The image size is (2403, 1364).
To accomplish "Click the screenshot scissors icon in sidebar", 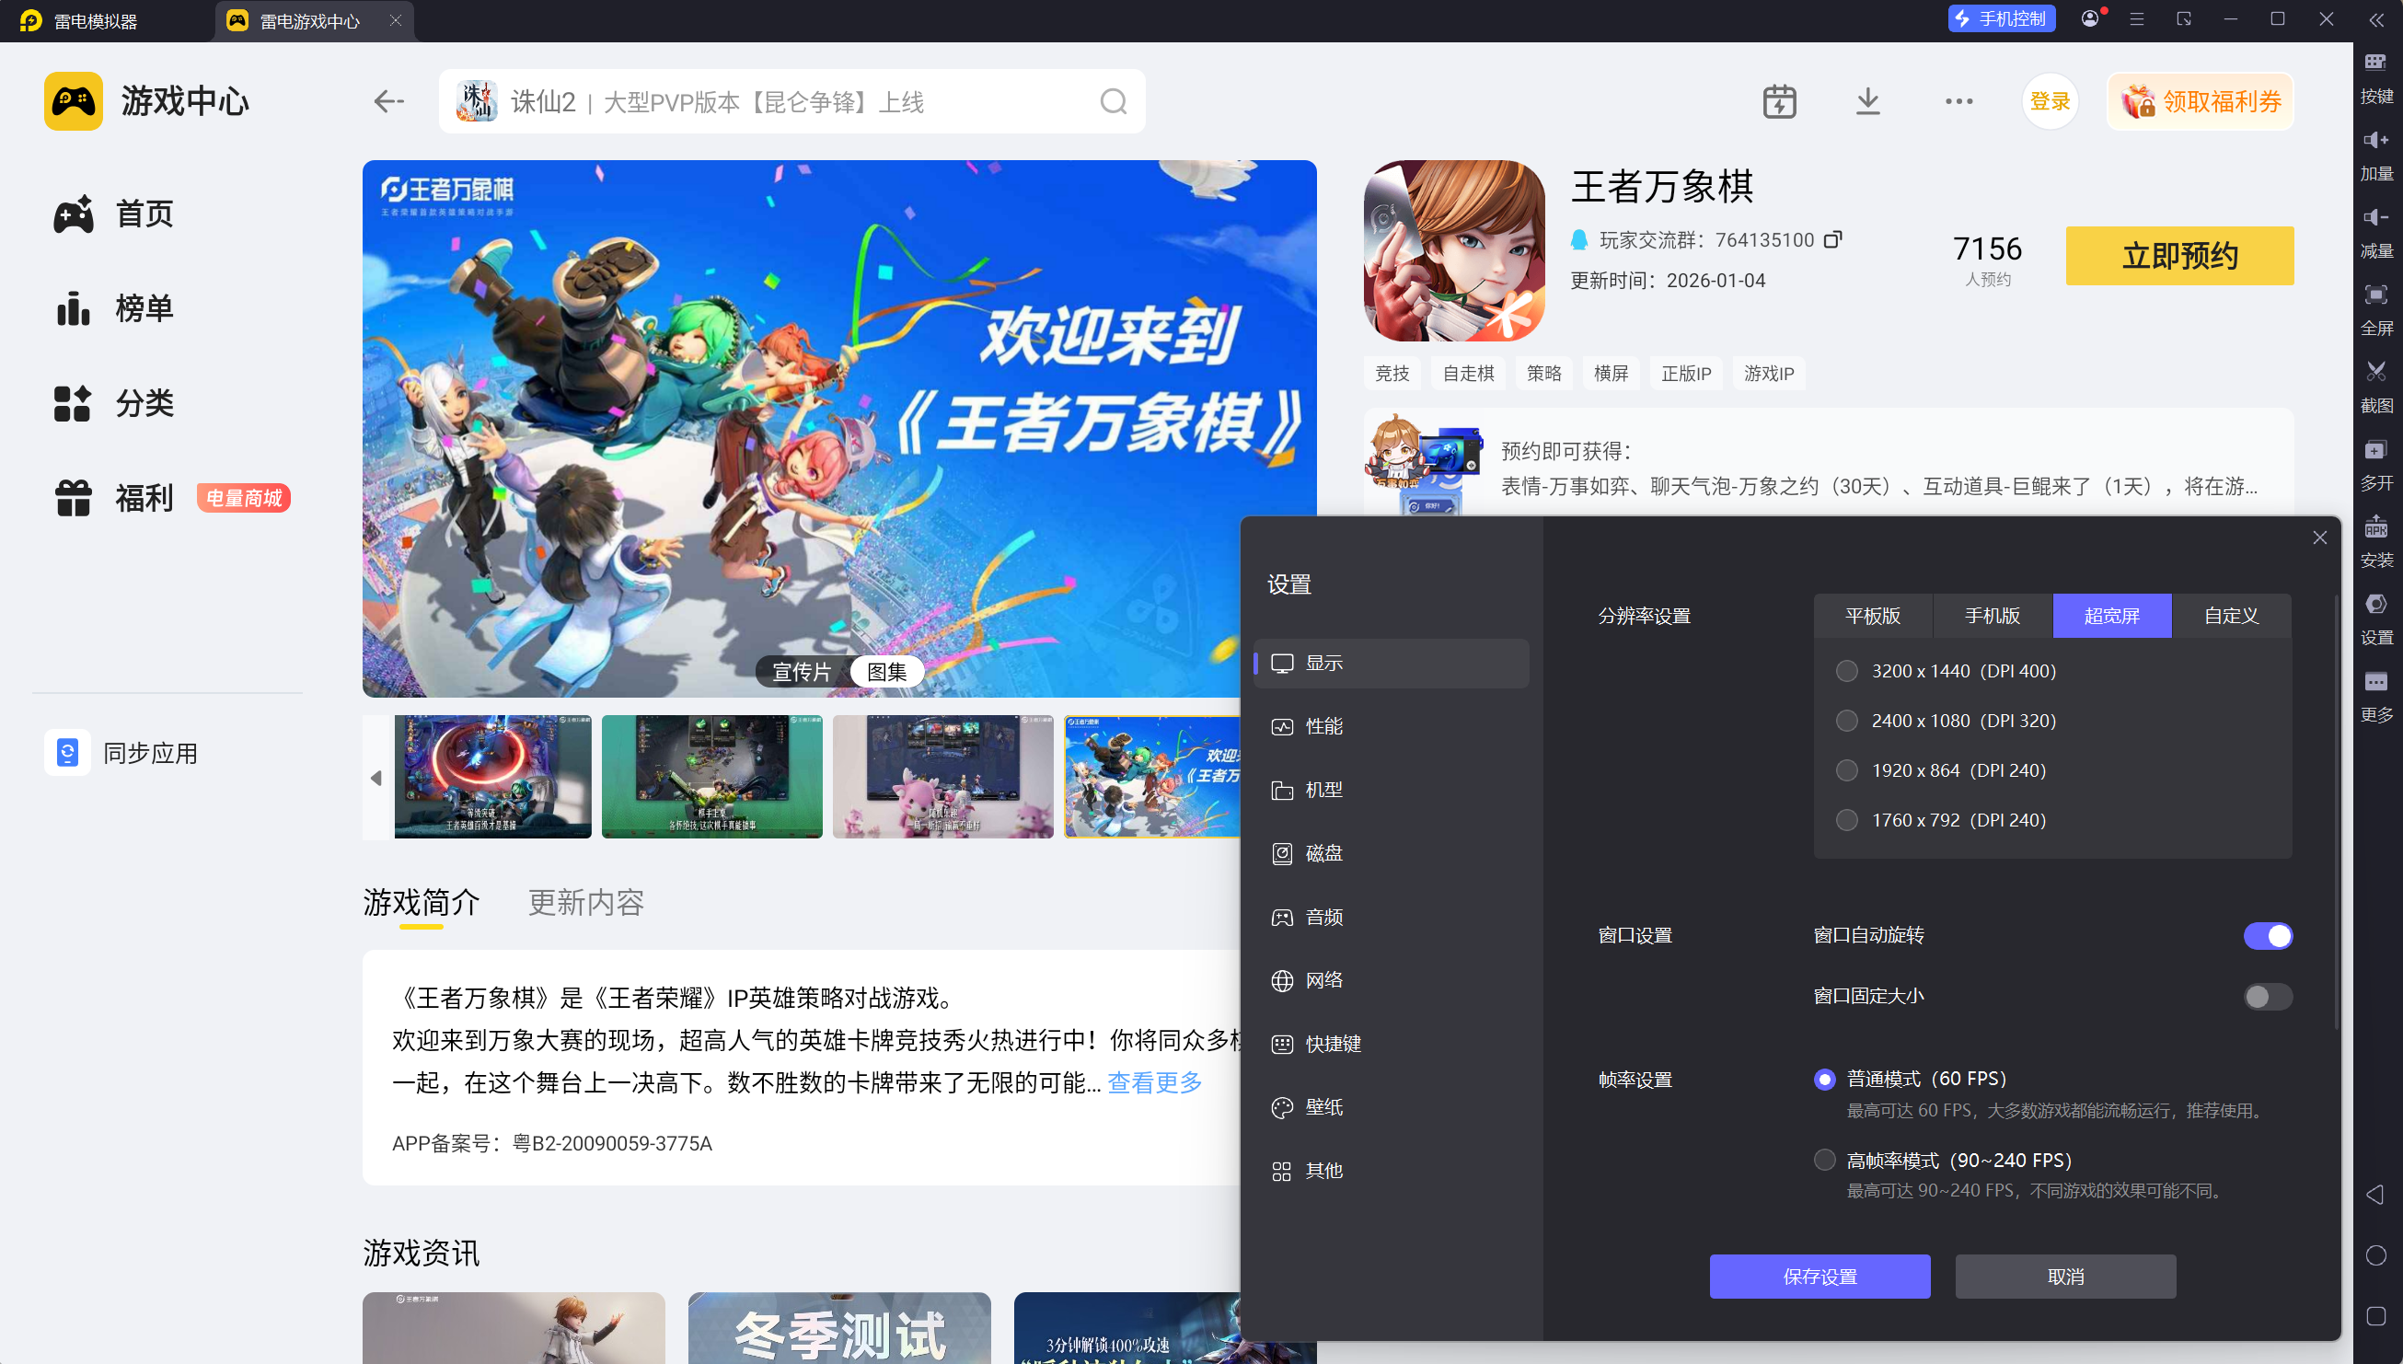I will point(2374,372).
